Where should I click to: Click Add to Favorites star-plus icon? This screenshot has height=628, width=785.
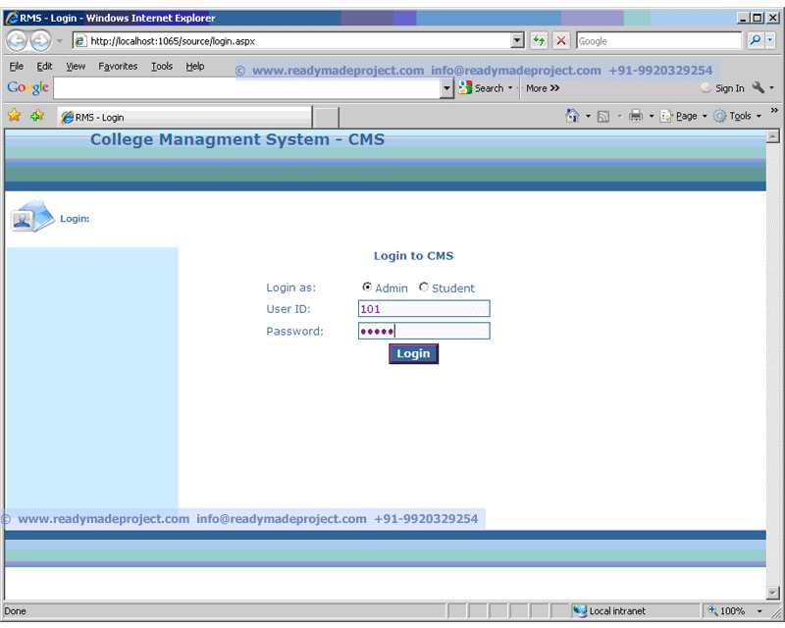click(x=37, y=116)
